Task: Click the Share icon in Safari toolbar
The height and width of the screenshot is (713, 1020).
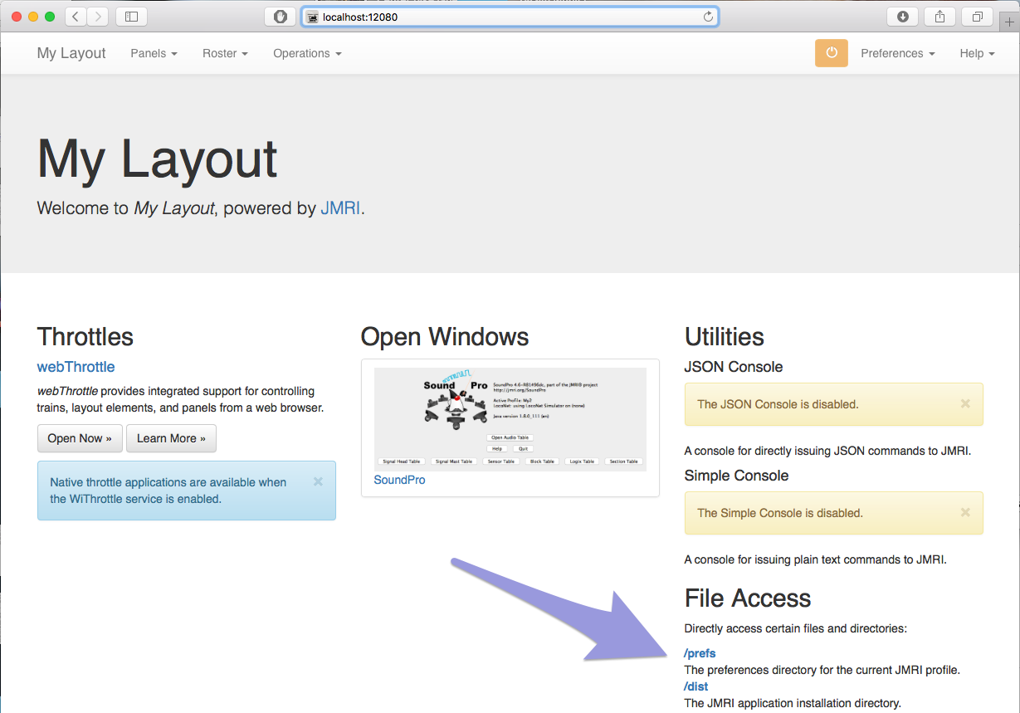Action: (x=939, y=17)
